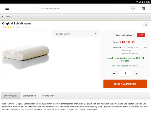Select the Beschreibung tab
This screenshot has width=151, height=113.
[x=10, y=96]
